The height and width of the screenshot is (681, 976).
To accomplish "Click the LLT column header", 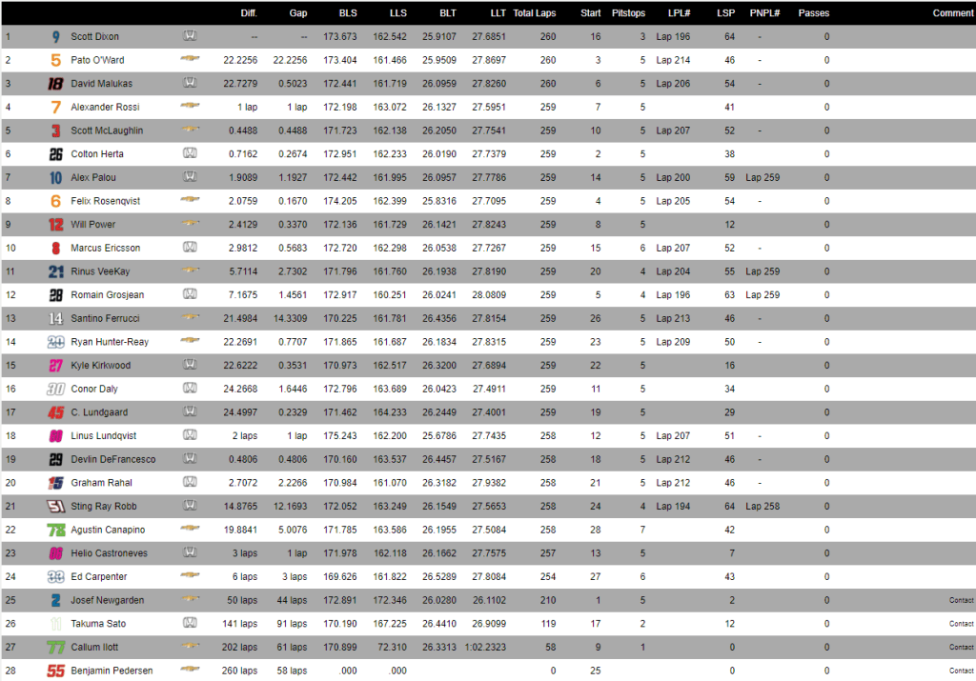I will [x=498, y=13].
